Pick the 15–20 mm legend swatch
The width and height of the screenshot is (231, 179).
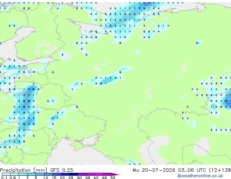point(56,174)
